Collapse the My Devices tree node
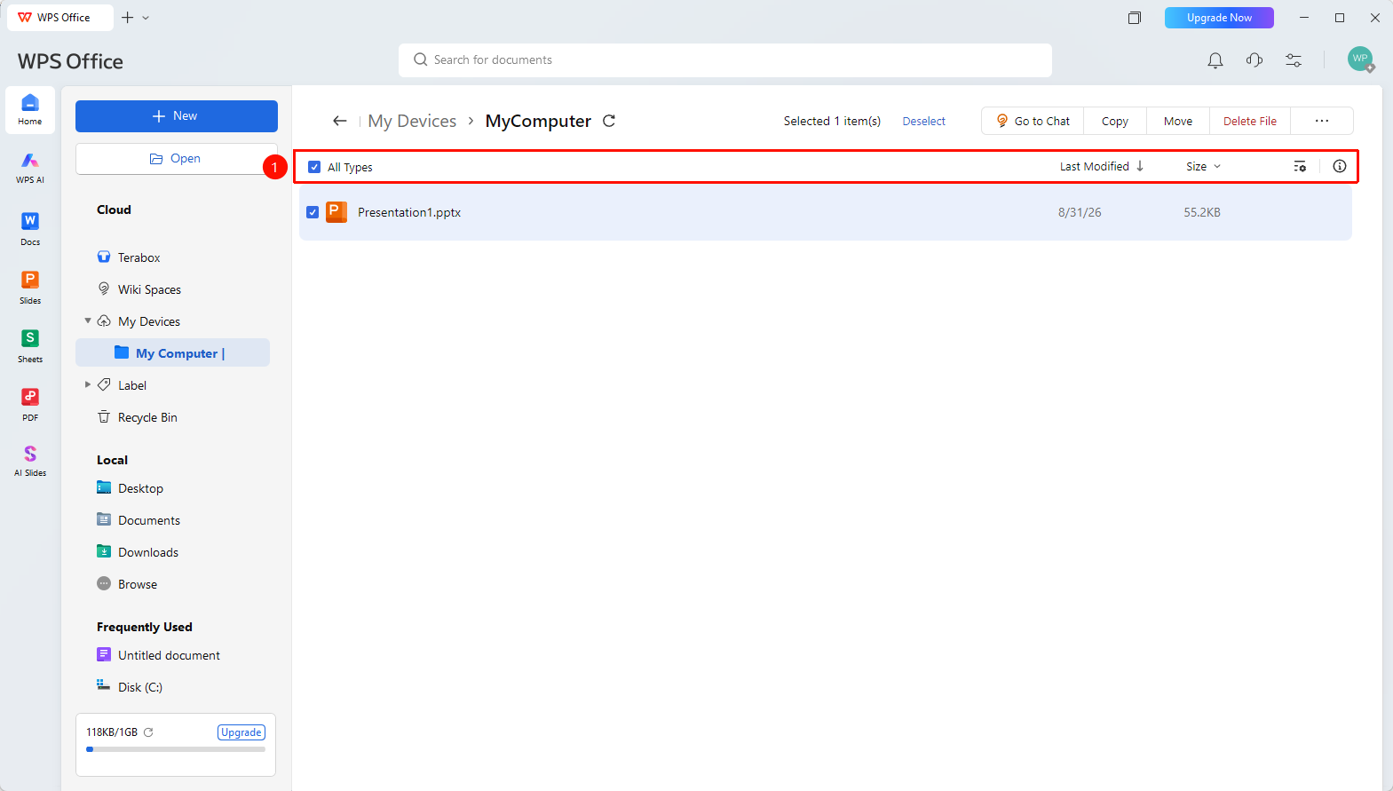The width and height of the screenshot is (1393, 791). point(88,320)
